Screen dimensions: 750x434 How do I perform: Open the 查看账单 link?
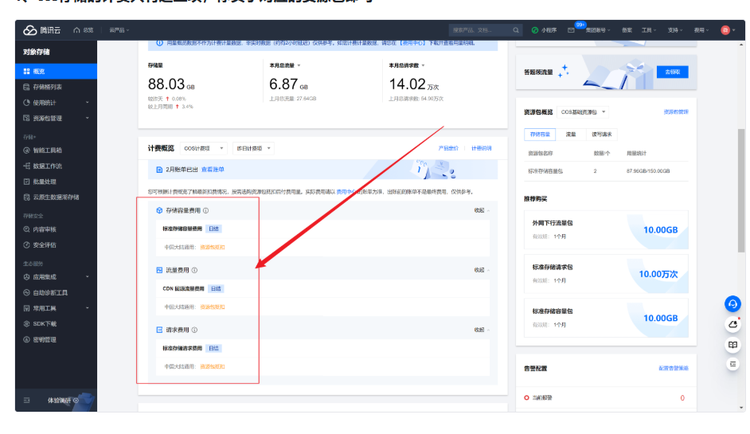click(x=213, y=170)
